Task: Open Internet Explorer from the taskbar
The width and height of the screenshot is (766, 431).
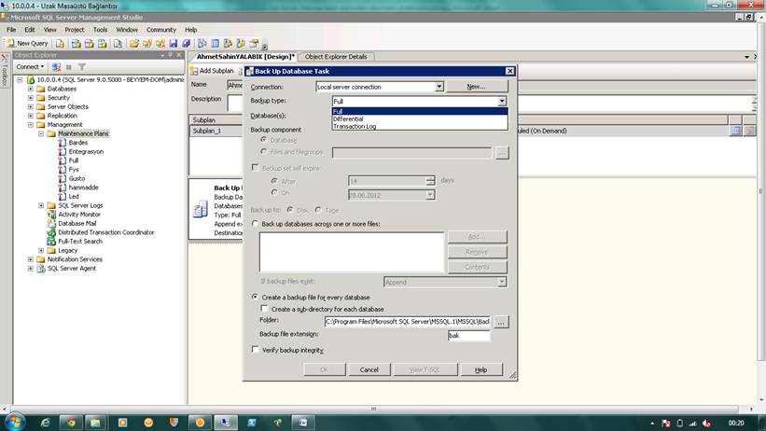Action: (45, 423)
